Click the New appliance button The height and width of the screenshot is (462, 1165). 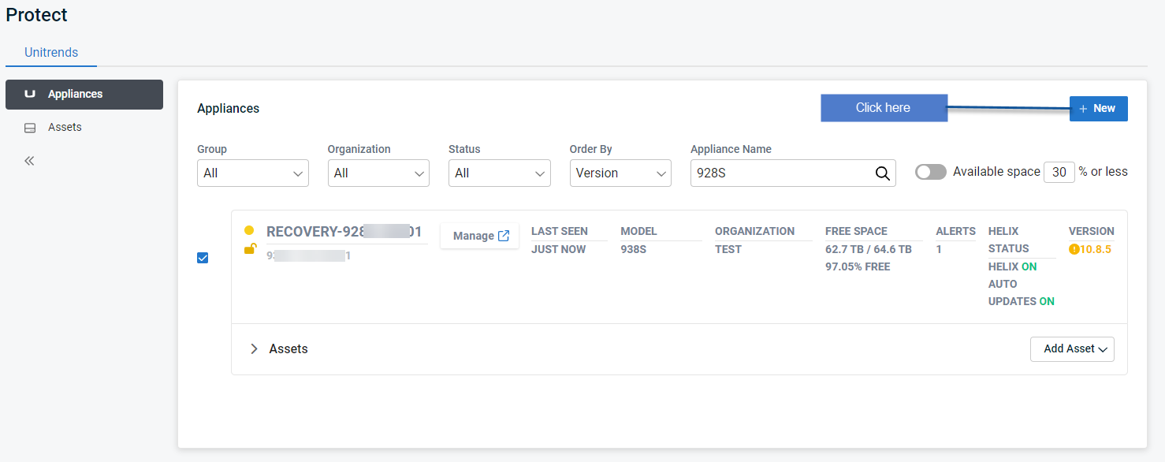coord(1098,109)
